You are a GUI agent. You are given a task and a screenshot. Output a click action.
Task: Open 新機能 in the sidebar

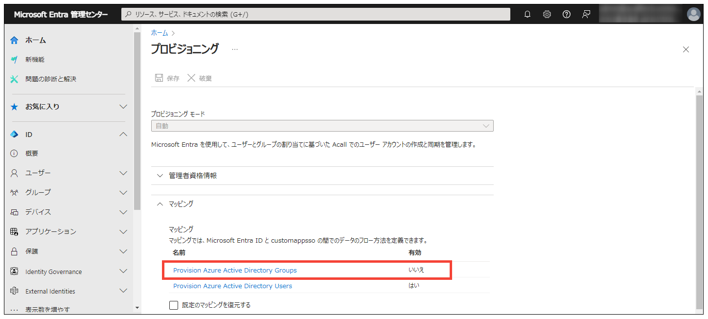point(35,60)
